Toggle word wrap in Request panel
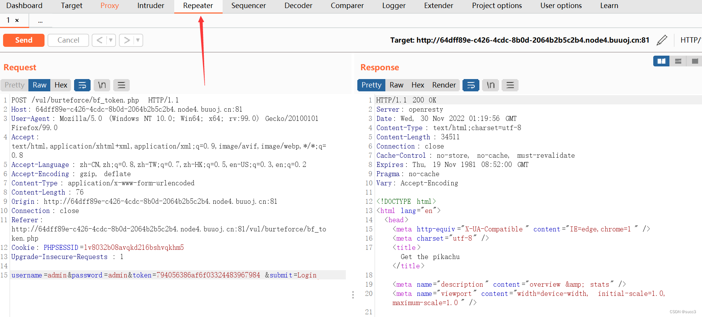This screenshot has width=702, height=317. 82,85
